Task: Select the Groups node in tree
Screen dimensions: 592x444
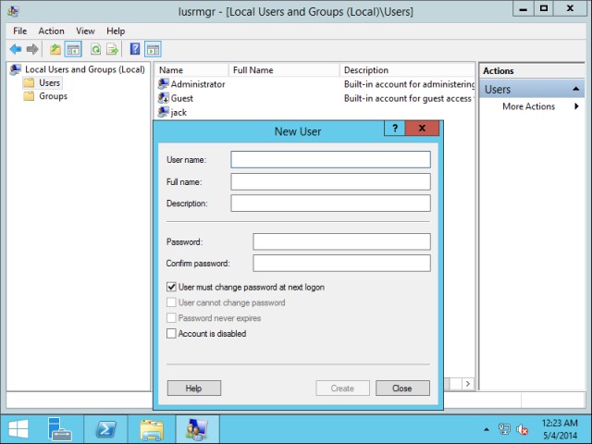Action: tap(54, 96)
